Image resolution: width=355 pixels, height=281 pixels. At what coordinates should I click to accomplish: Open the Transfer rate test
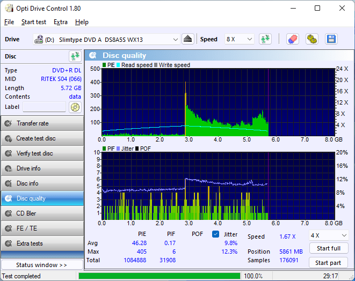42,123
